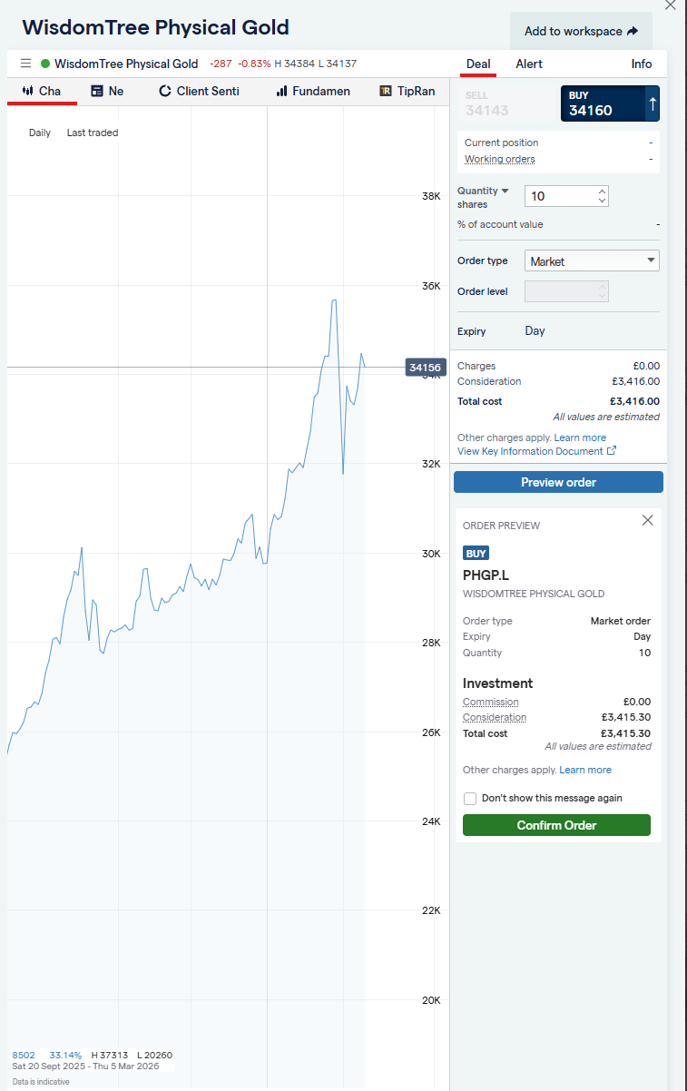
Task: Click the Client Sentiment refresh icon
Action: 164,91
